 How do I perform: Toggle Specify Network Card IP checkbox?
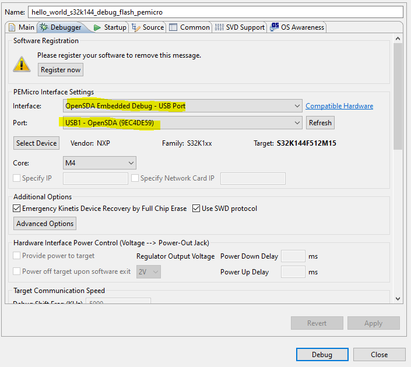click(135, 178)
